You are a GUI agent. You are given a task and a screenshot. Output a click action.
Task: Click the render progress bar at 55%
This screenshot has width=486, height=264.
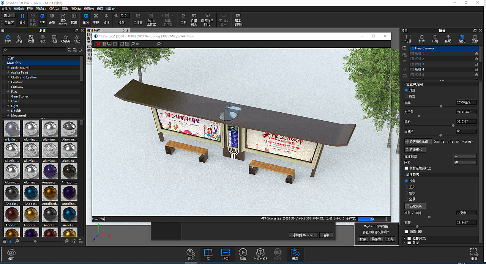(x=372, y=219)
